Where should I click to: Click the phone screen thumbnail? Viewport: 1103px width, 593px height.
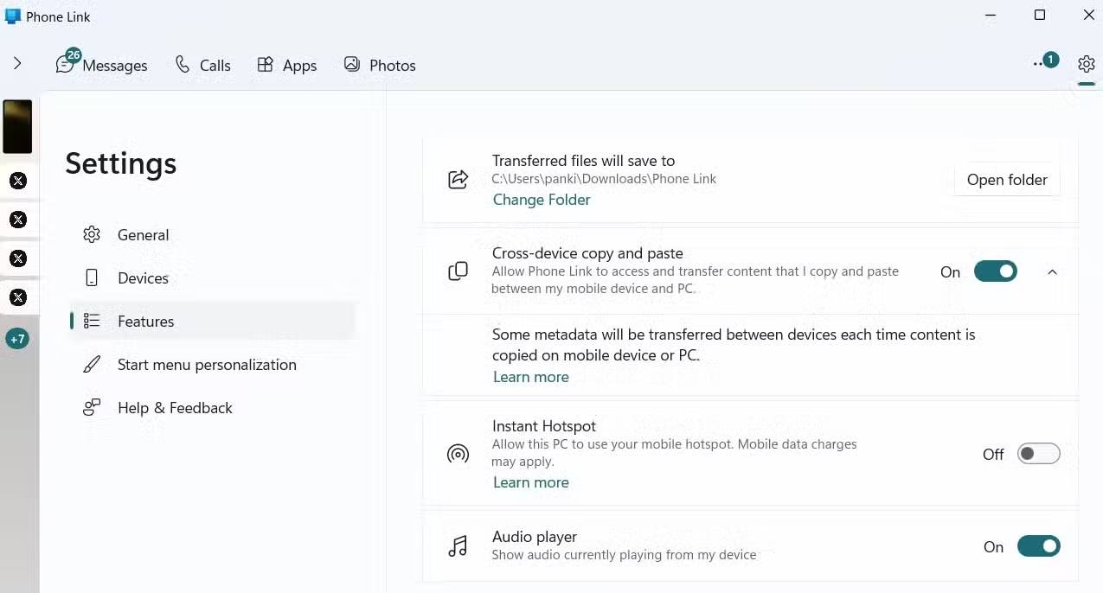17,126
